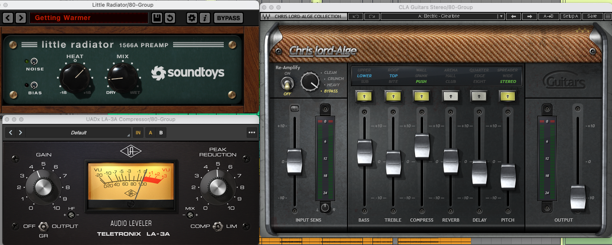The width and height of the screenshot is (612, 245).
Task: Click the redo arrow in CLA Guitars toolbar
Action: click(371, 16)
